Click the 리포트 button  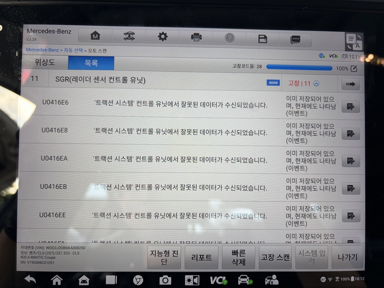[x=202, y=257]
